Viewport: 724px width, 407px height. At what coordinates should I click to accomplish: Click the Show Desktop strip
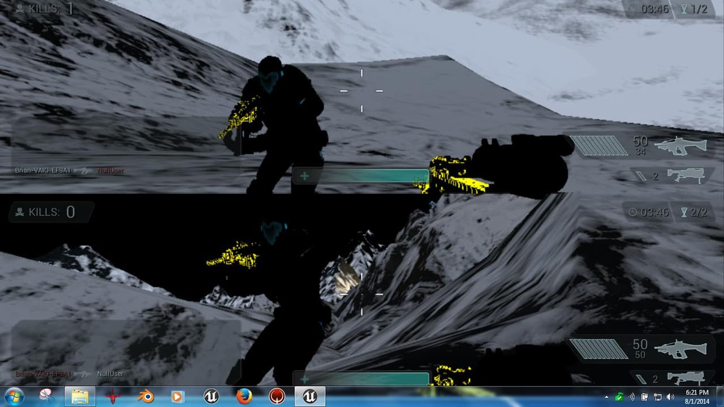pos(720,396)
